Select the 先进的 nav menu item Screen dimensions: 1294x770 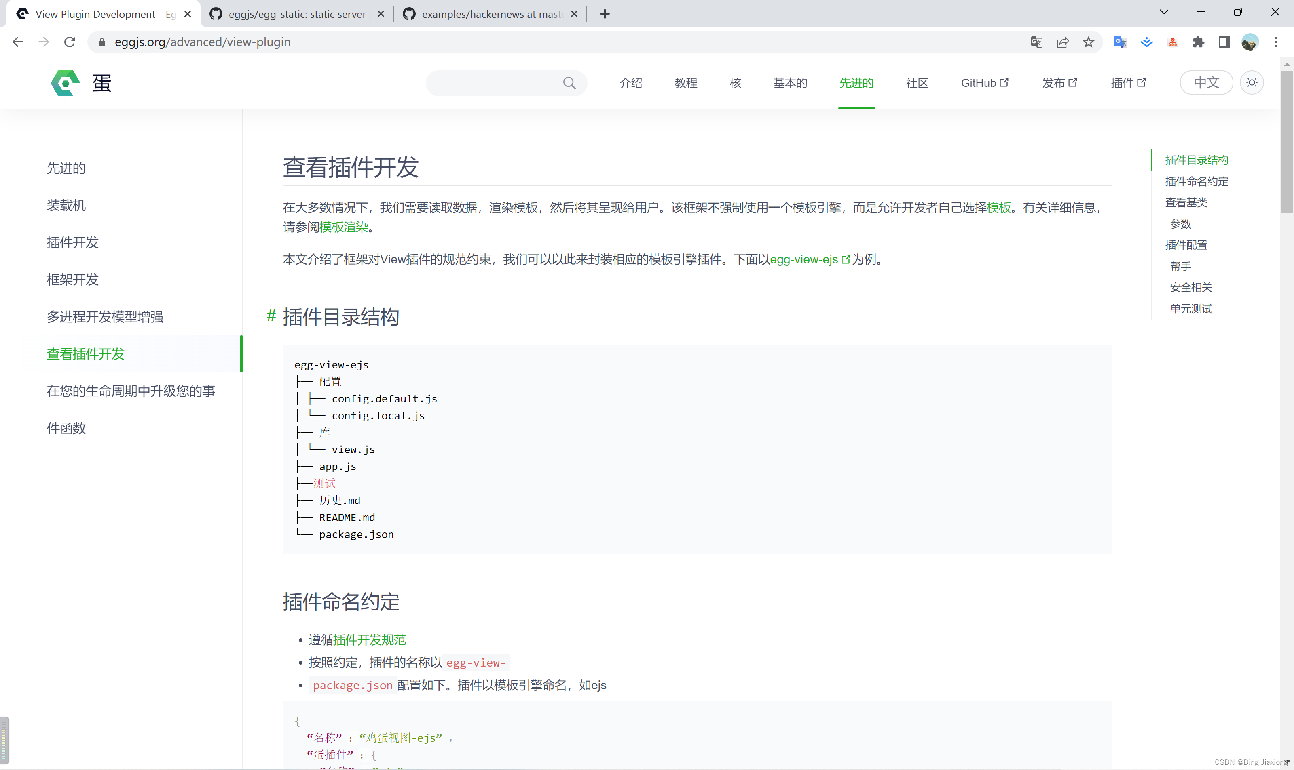click(856, 83)
